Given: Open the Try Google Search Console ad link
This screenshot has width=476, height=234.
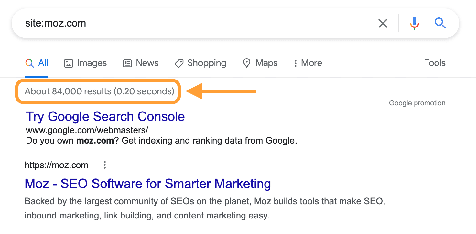Looking at the screenshot, I should 105,116.
